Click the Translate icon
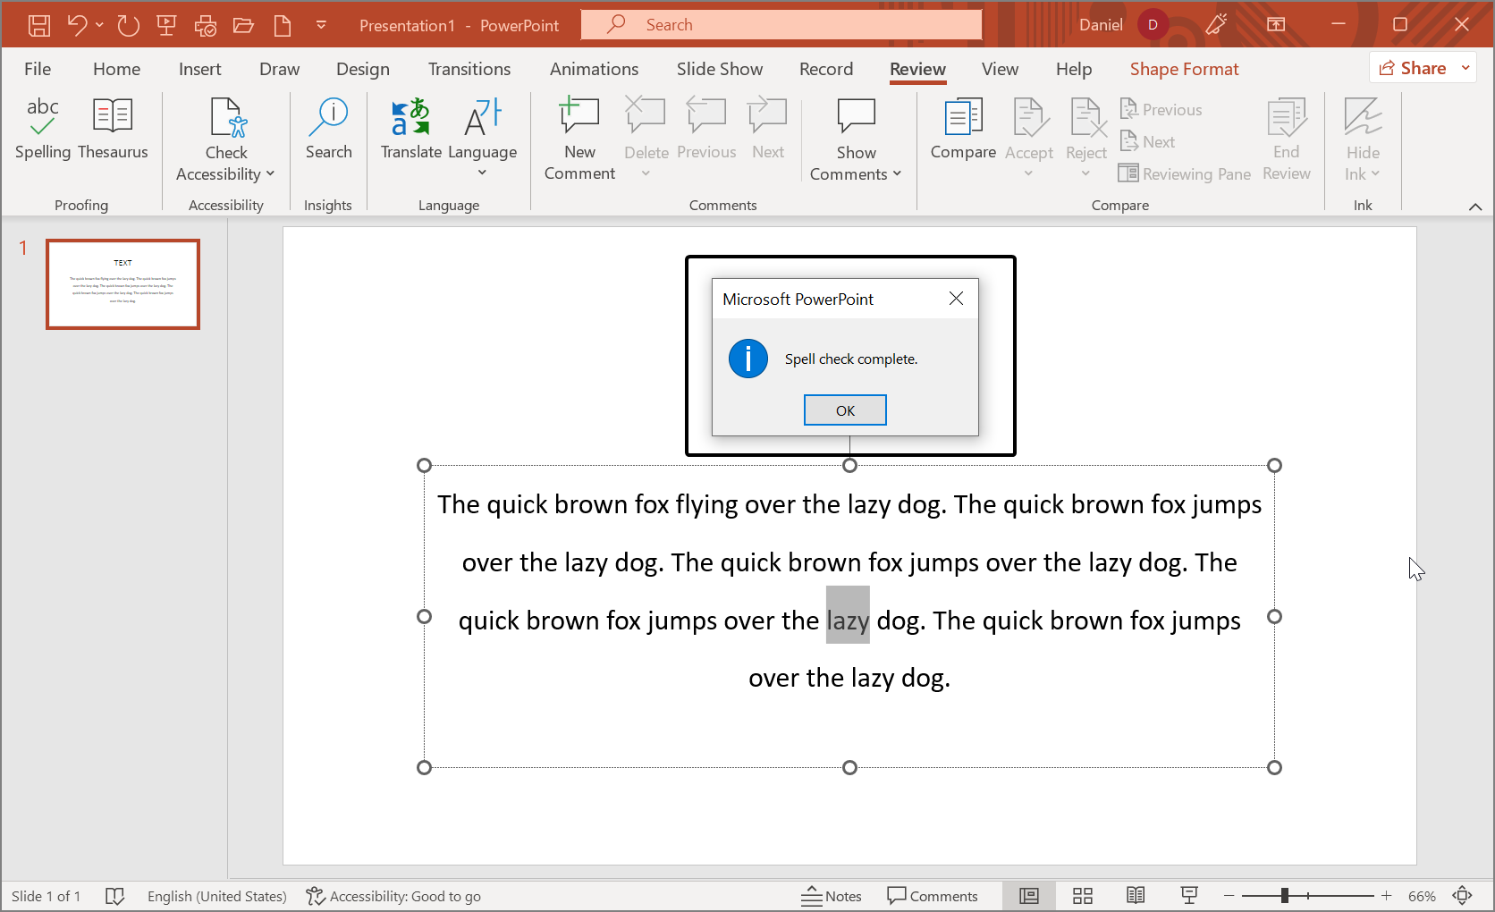The image size is (1495, 912). click(x=410, y=129)
